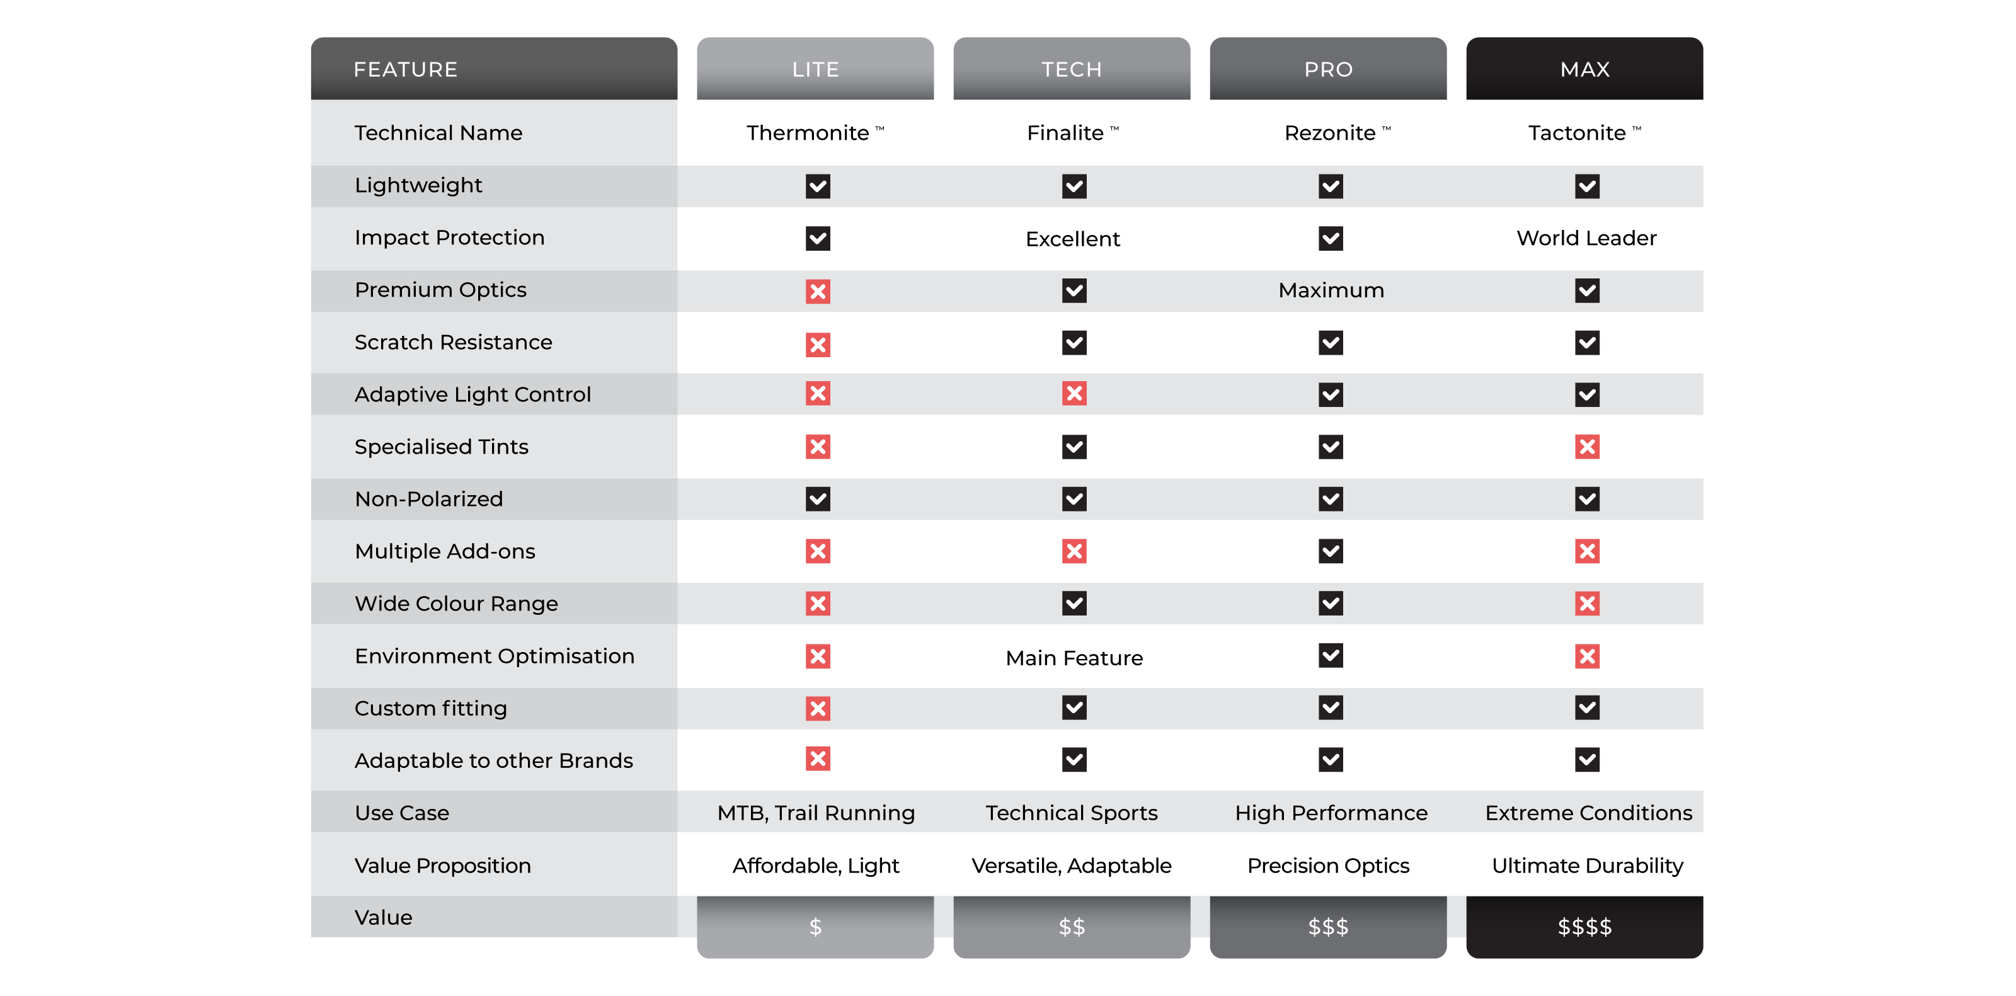Click the red X for Environment Optimisation under LITE
2016x996 pixels.
coord(818,656)
